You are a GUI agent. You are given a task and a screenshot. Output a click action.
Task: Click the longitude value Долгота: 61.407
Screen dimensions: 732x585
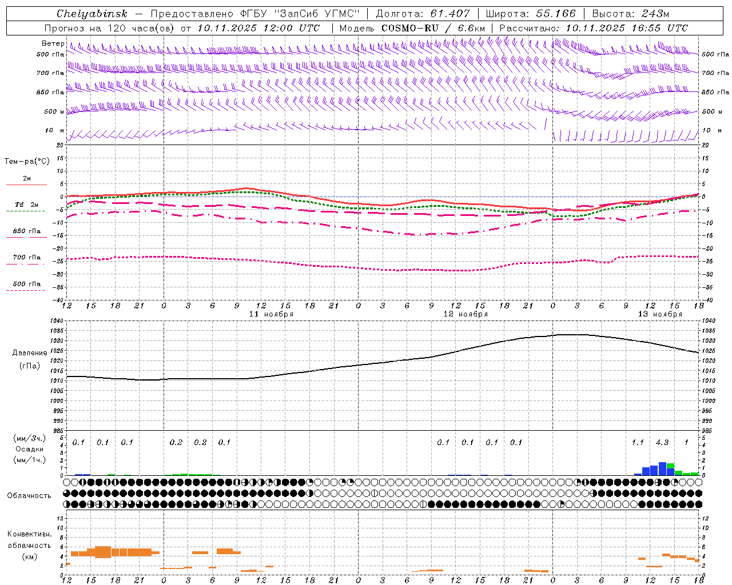pyautogui.click(x=423, y=14)
